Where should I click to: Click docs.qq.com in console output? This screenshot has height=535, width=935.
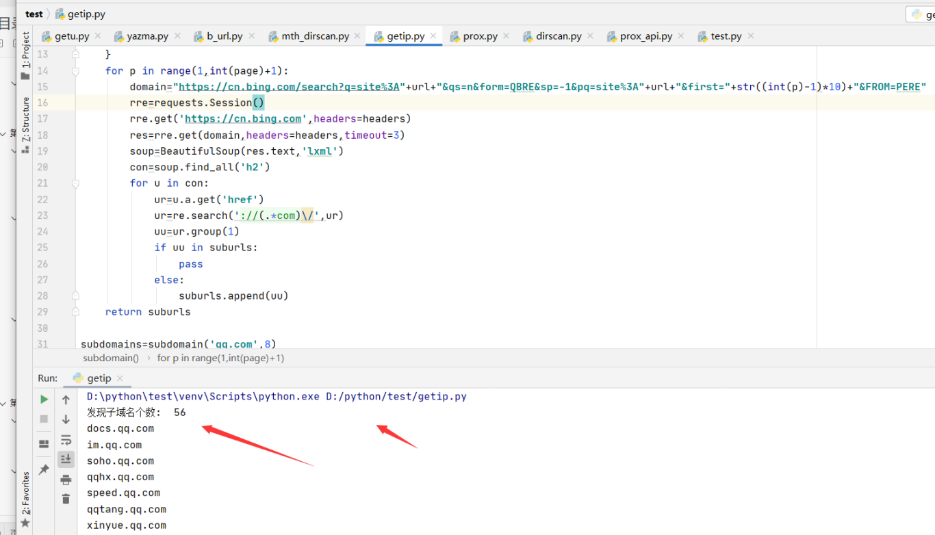(x=120, y=429)
